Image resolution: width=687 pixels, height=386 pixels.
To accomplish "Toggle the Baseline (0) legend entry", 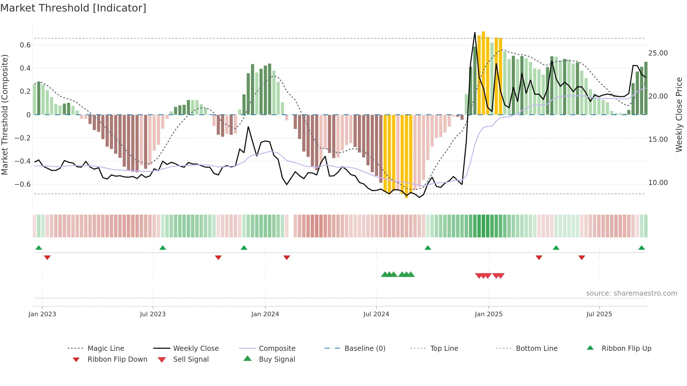I will tap(355, 348).
